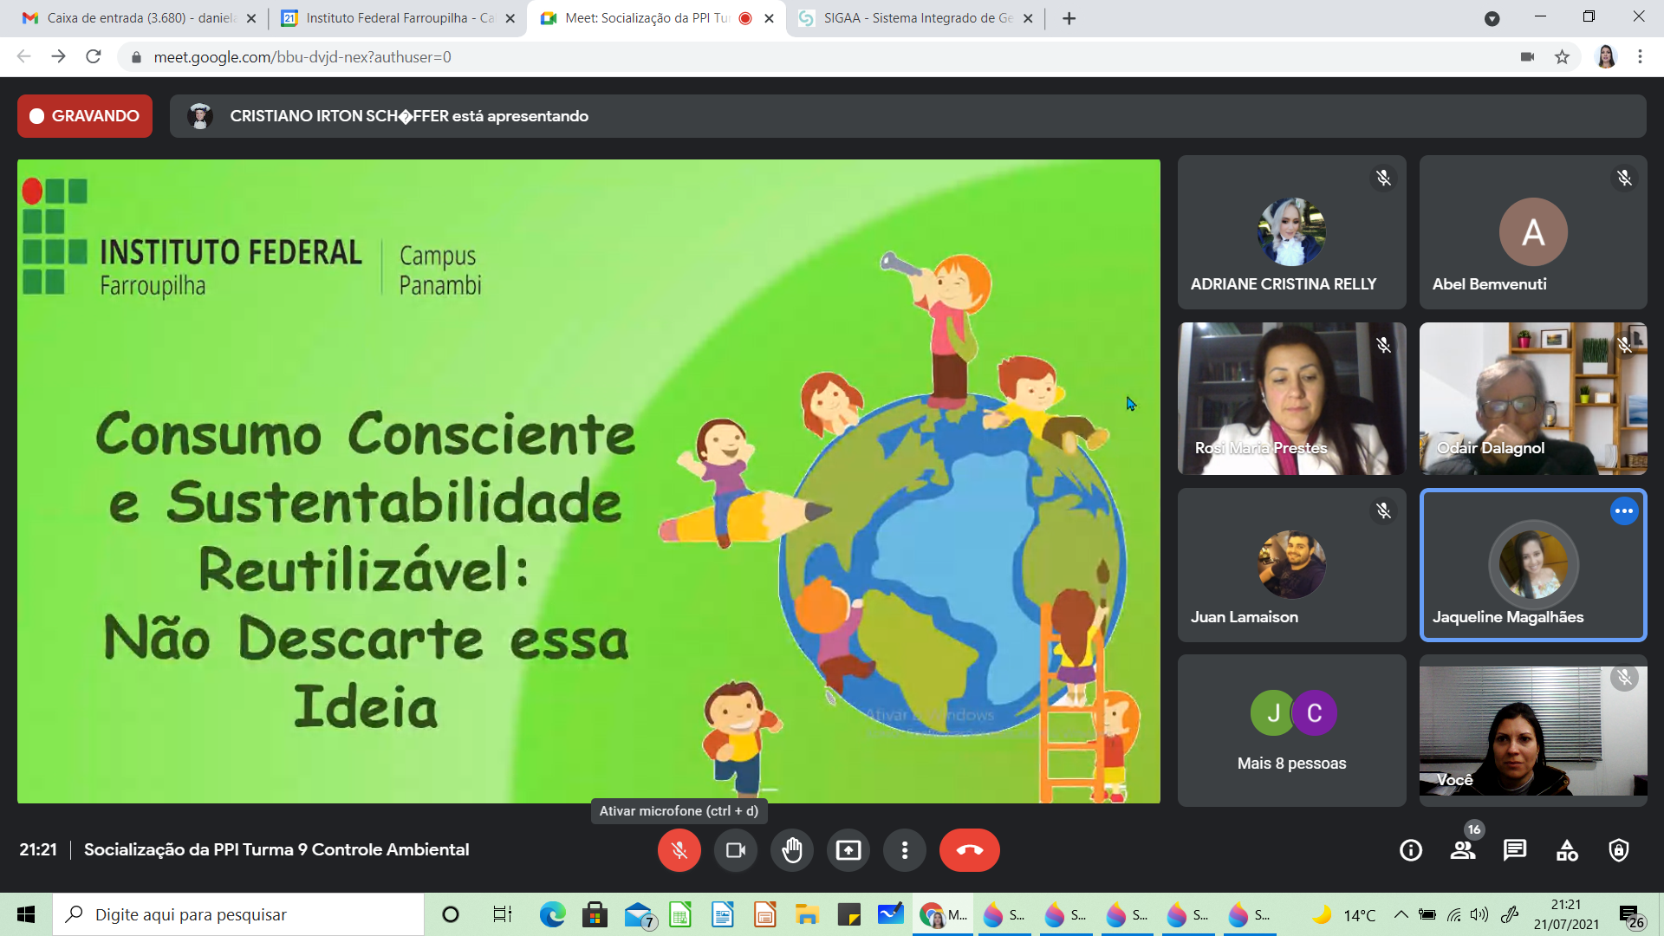The image size is (1664, 936).
Task: Toggle the camera button
Action: pyautogui.click(x=735, y=850)
